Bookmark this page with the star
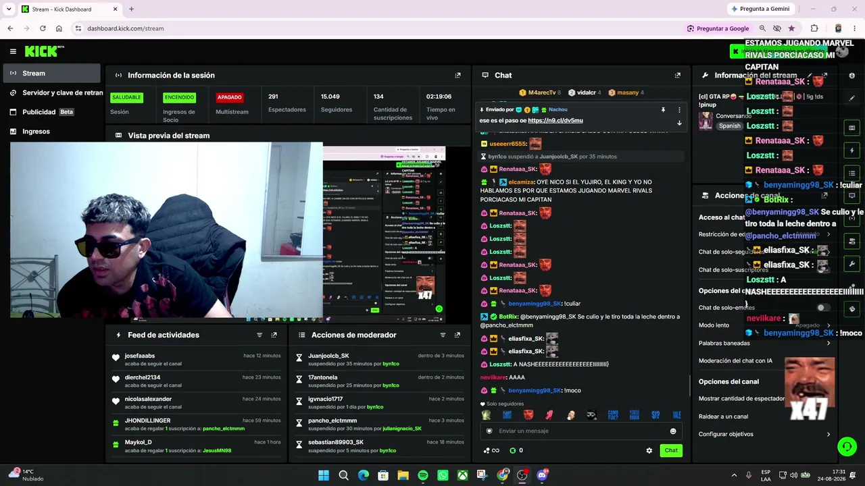This screenshot has width=865, height=486. point(791,28)
